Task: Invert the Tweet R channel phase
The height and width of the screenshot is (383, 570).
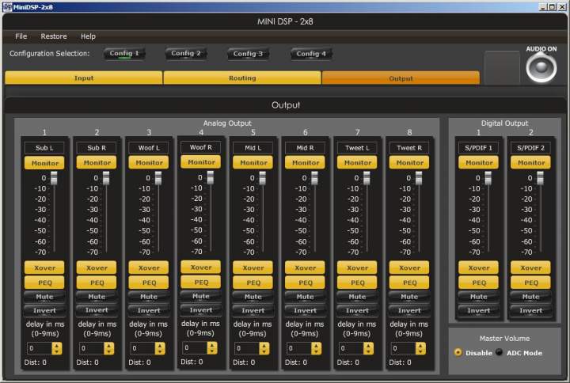Action: [409, 311]
